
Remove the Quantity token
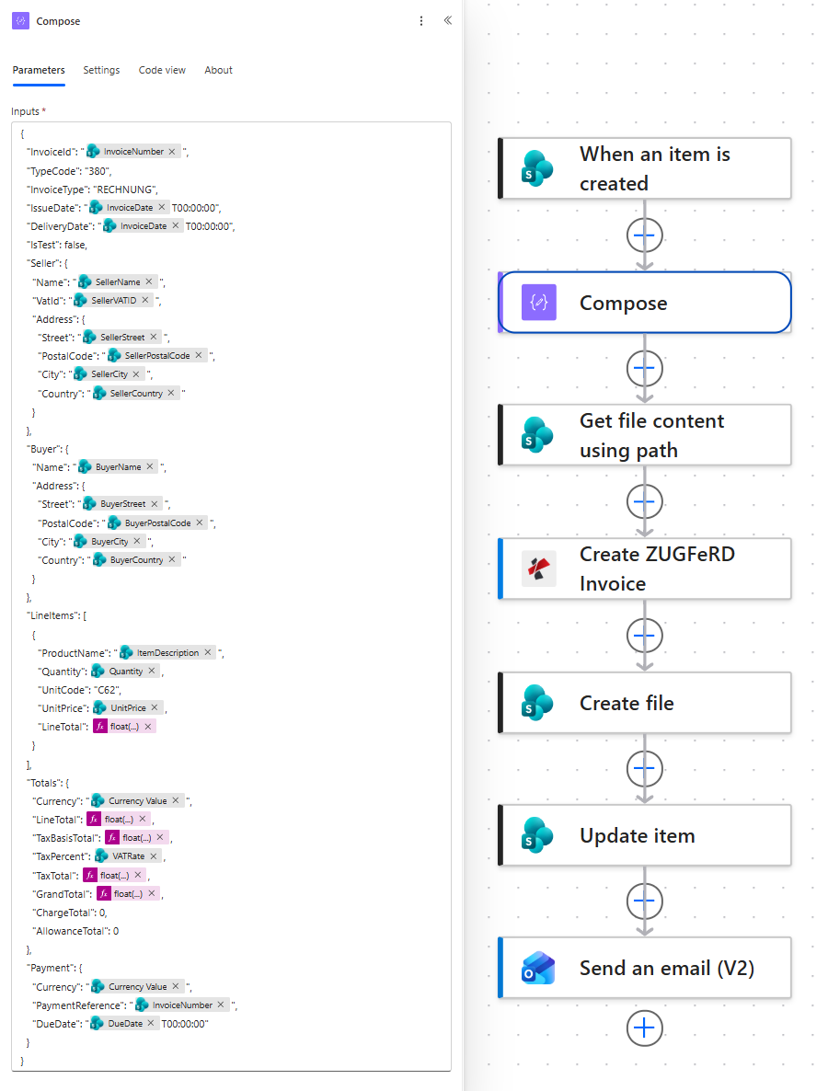(152, 671)
